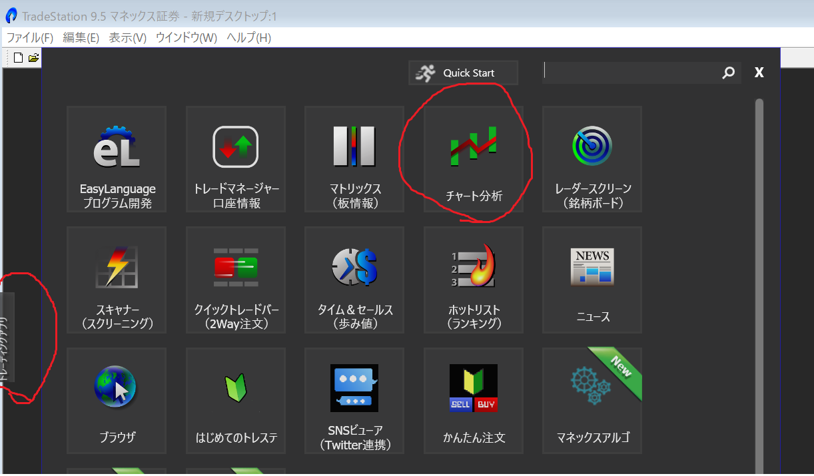Open ホットリスト（ランキング） tile
This screenshot has height=476, width=814.
(474, 280)
